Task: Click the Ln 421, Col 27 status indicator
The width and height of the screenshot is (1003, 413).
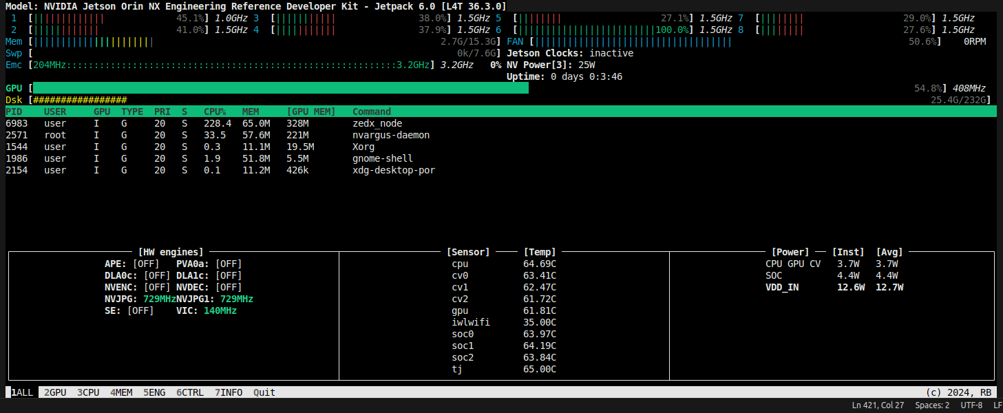Action: point(878,405)
